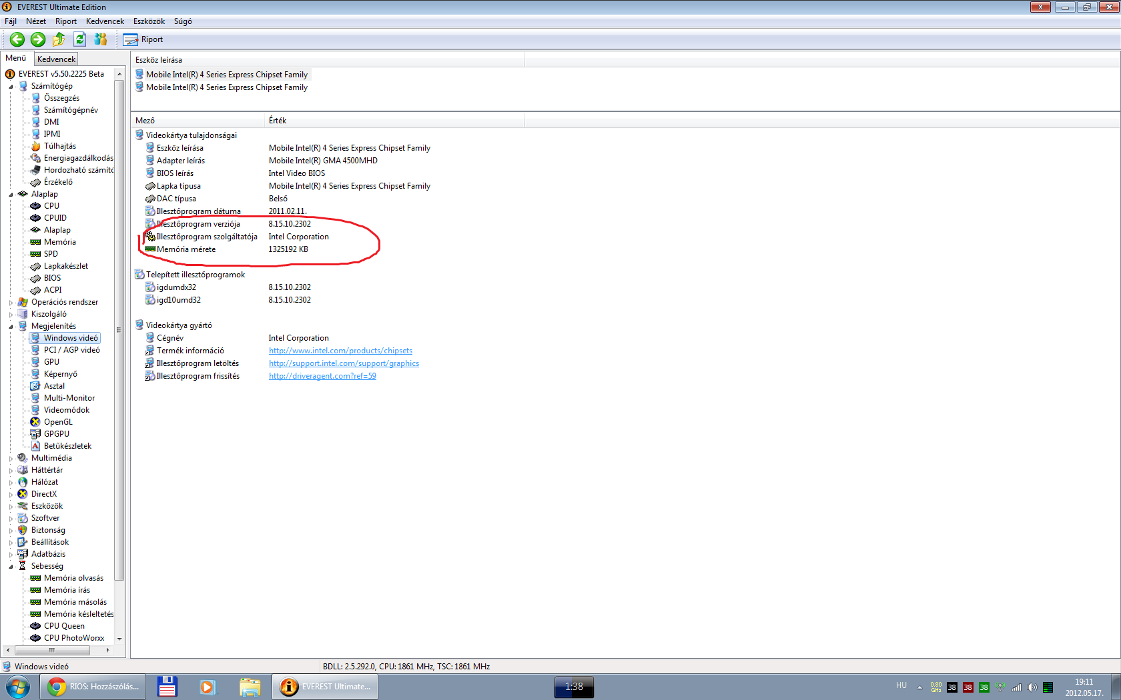Collapse the Sebesség tree node
This screenshot has width=1121, height=700.
[x=11, y=567]
